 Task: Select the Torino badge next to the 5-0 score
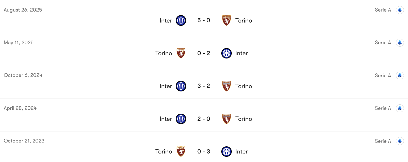pos(227,20)
